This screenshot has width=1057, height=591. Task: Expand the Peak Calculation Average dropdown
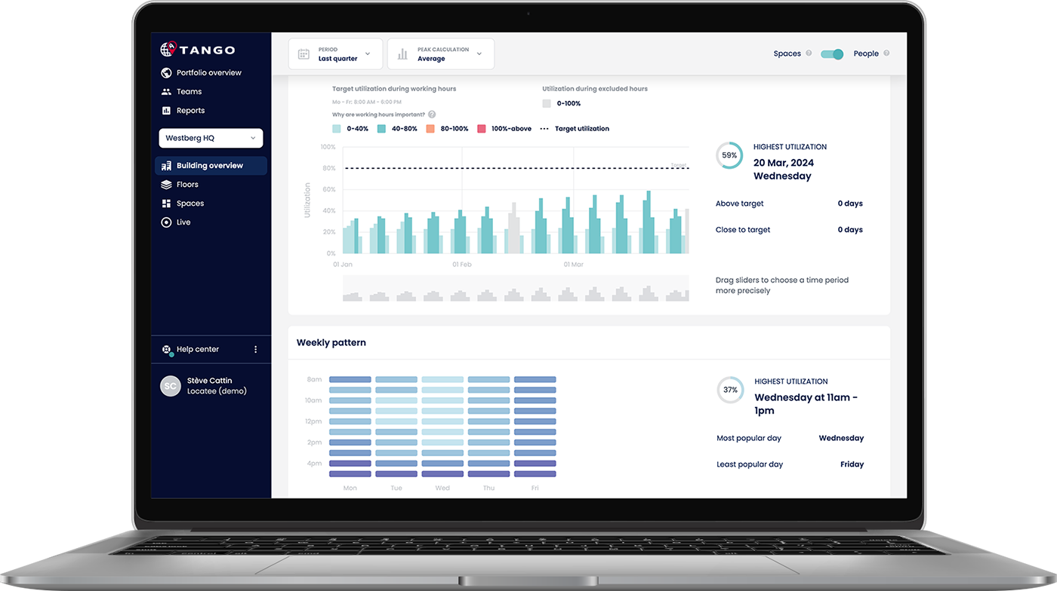click(x=441, y=54)
